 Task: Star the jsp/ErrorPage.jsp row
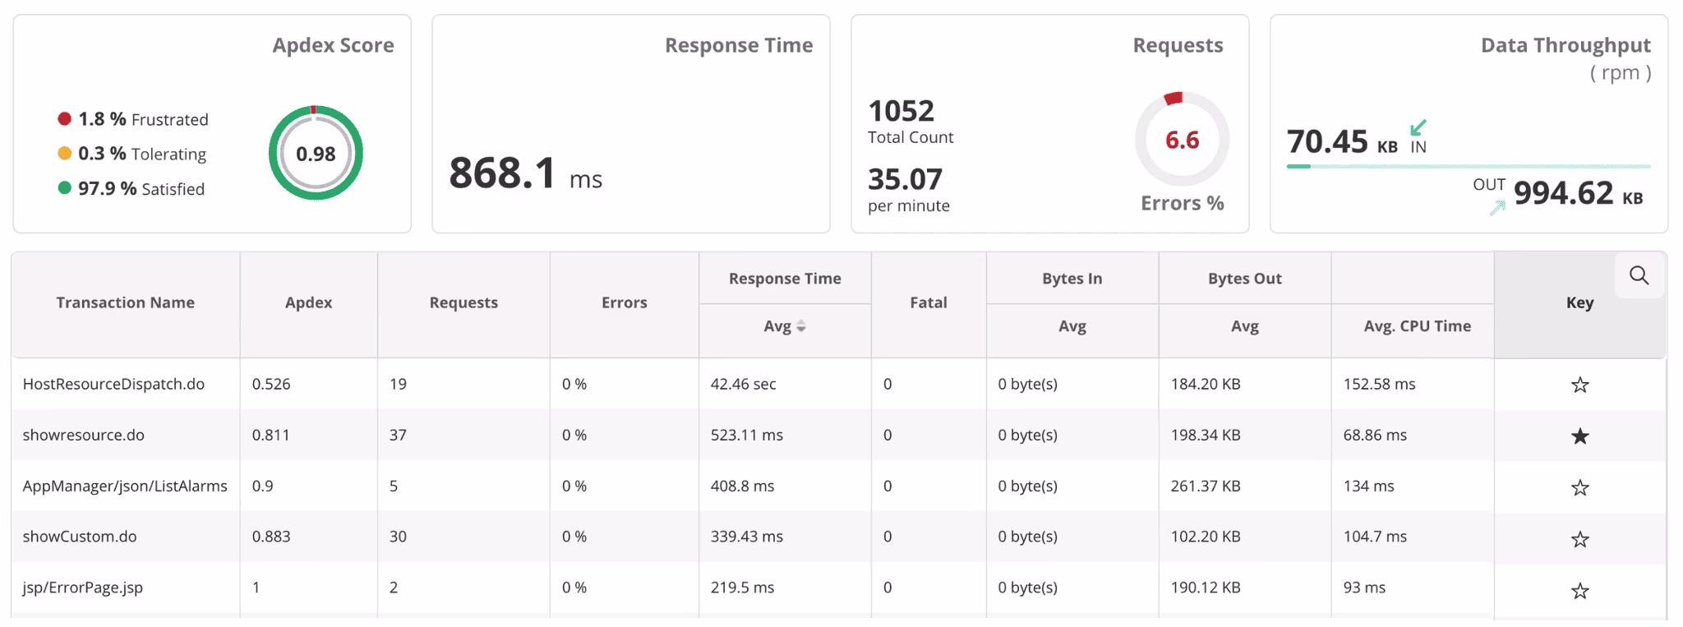click(x=1579, y=590)
